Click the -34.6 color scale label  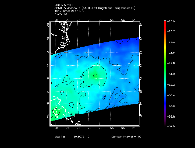click(x=171, y=106)
